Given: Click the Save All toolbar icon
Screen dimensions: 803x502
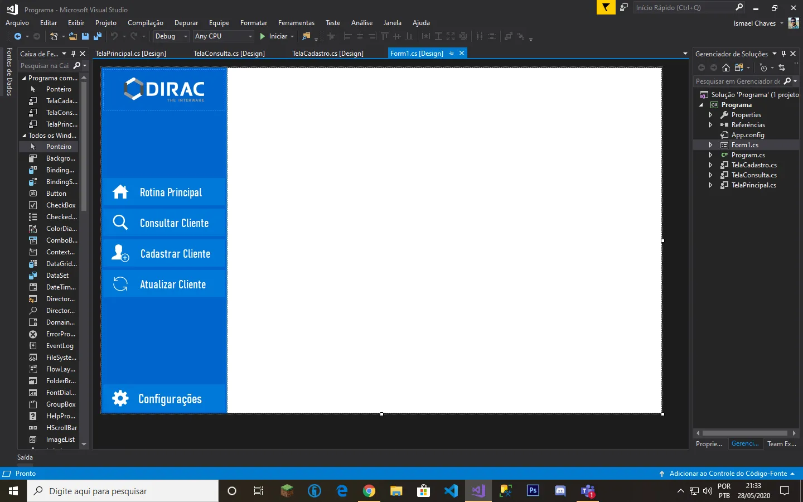Looking at the screenshot, I should coord(98,36).
